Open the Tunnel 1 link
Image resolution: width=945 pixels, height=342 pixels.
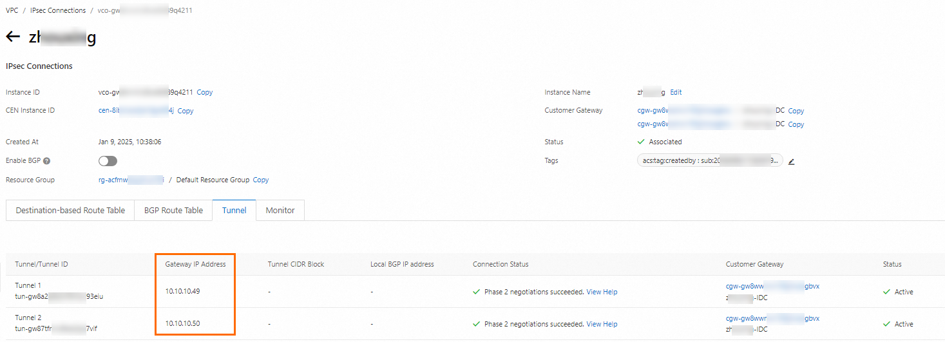(x=28, y=285)
